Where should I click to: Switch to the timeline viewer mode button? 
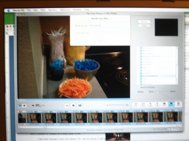click(x=24, y=105)
